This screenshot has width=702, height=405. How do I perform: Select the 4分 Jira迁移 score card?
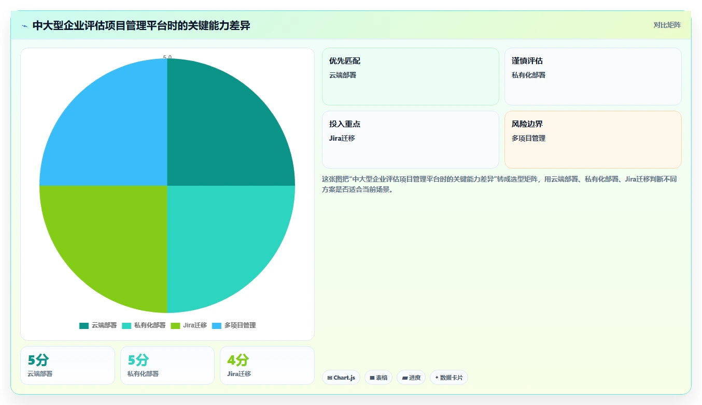(267, 365)
